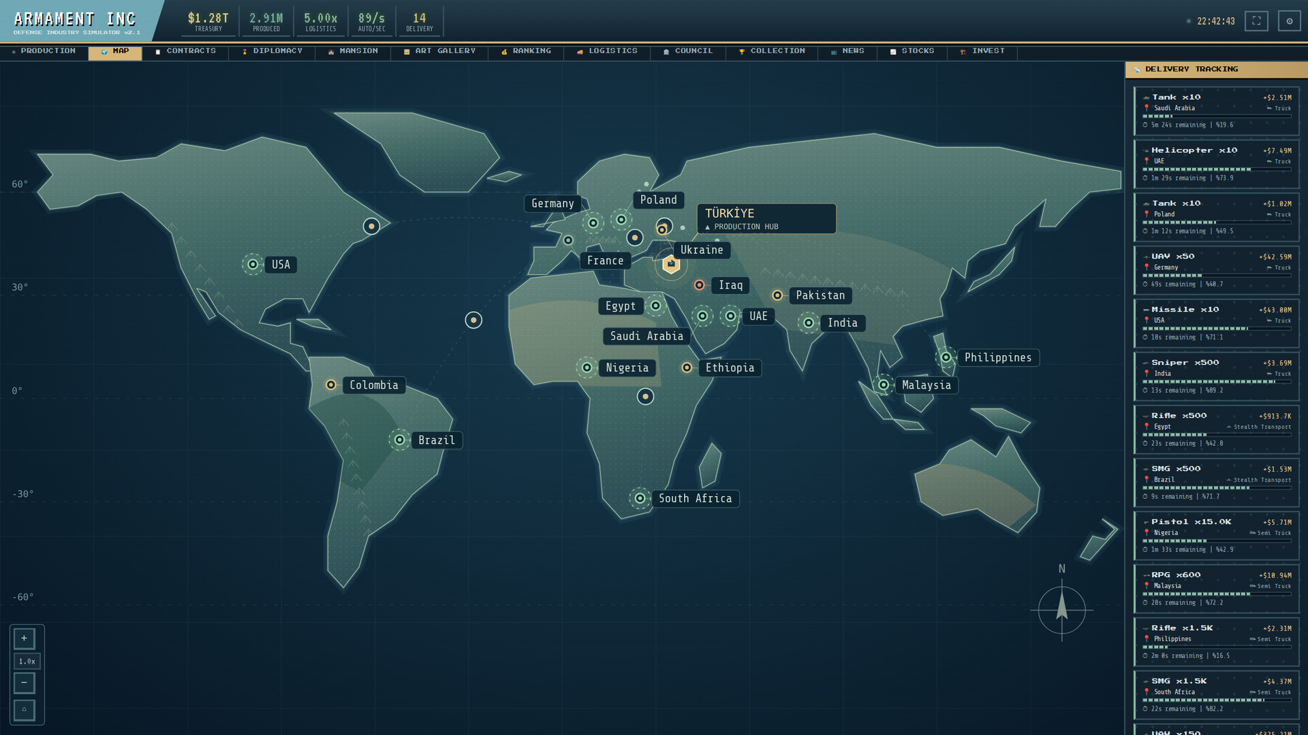Reset map view with home icon

(x=24, y=710)
